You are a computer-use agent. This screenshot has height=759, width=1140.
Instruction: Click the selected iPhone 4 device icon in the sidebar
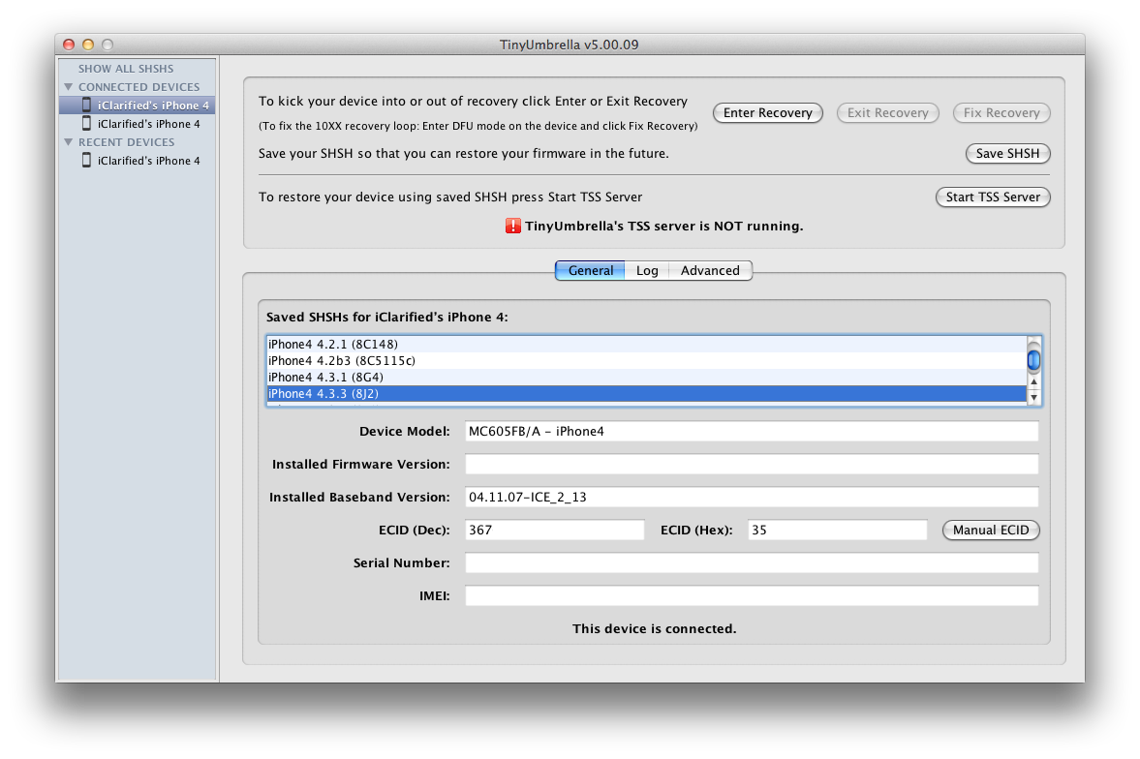(x=86, y=105)
